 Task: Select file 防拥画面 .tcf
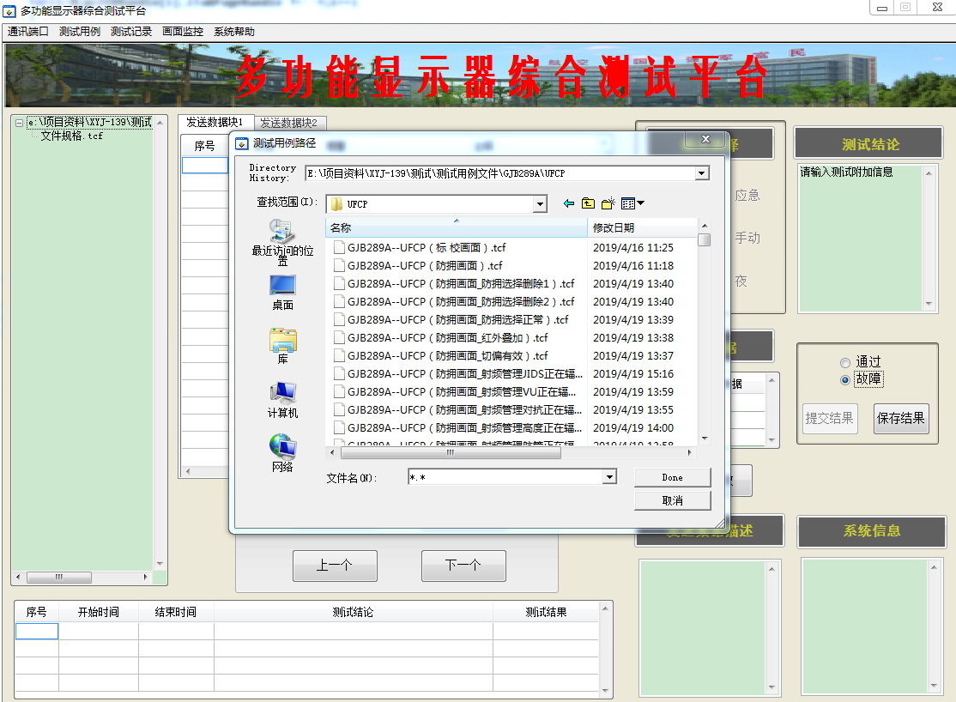point(425,266)
